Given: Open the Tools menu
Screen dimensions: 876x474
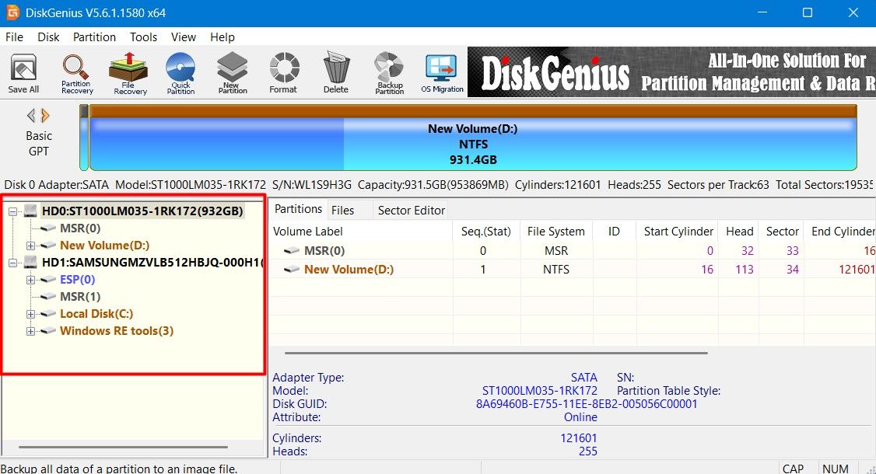Looking at the screenshot, I should point(143,37).
